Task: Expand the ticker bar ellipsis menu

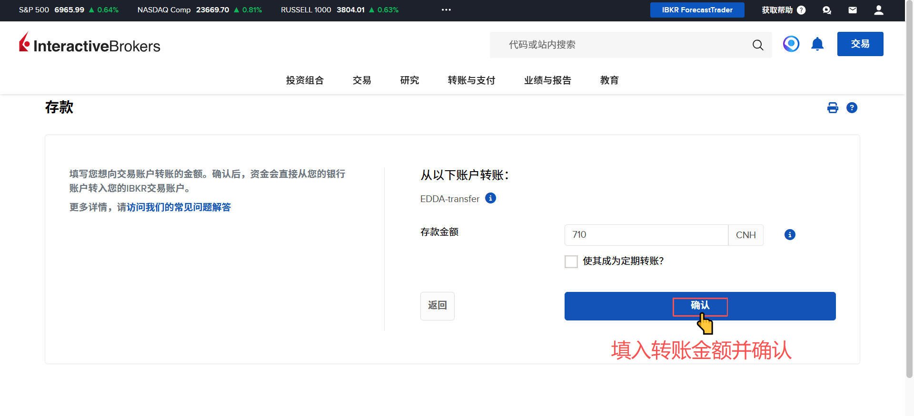Action: pyautogui.click(x=446, y=10)
